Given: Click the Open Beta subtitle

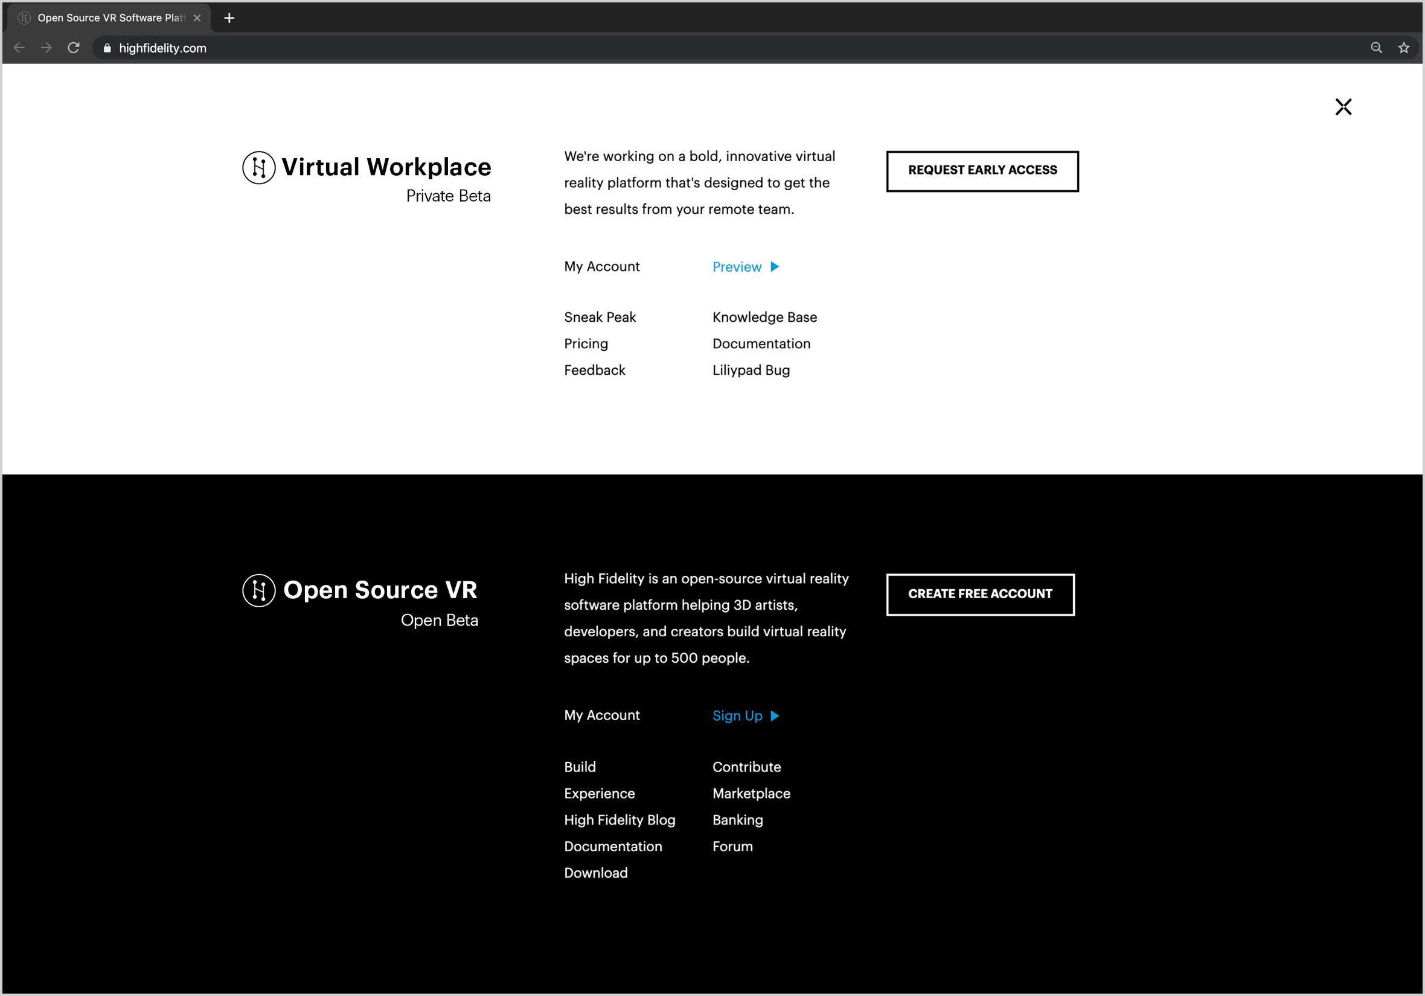Looking at the screenshot, I should [440, 621].
